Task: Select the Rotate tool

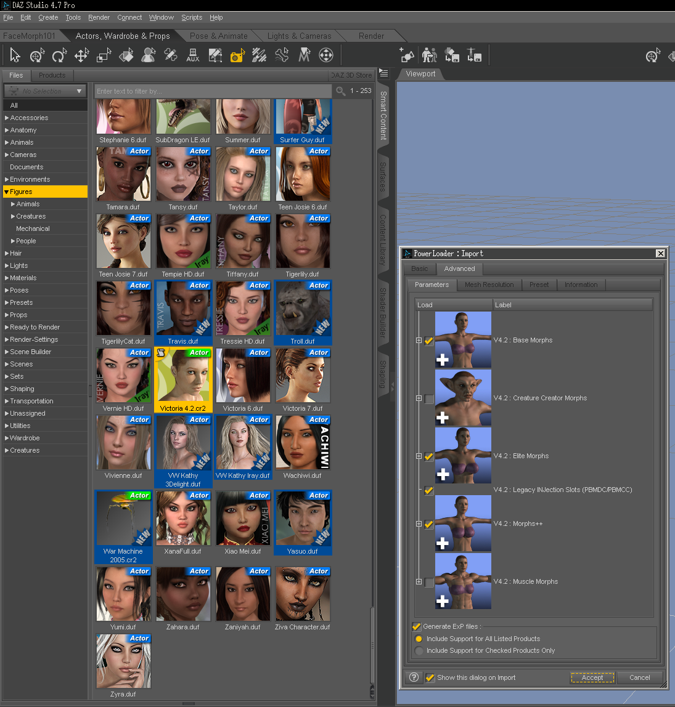Action: pos(59,55)
